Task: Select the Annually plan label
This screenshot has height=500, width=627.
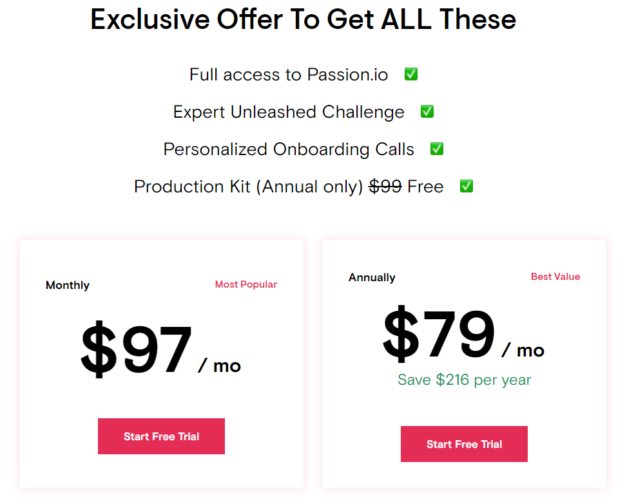Action: tap(372, 277)
